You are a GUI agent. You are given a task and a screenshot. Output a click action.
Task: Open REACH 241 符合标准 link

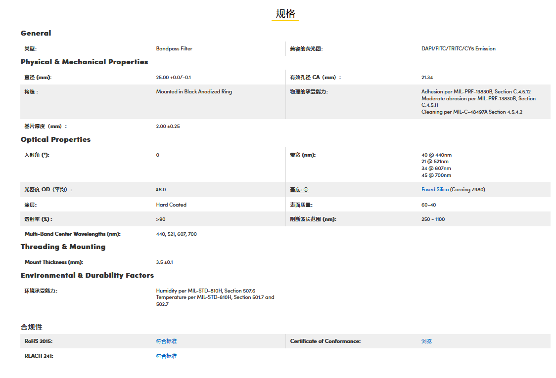pyautogui.click(x=166, y=356)
